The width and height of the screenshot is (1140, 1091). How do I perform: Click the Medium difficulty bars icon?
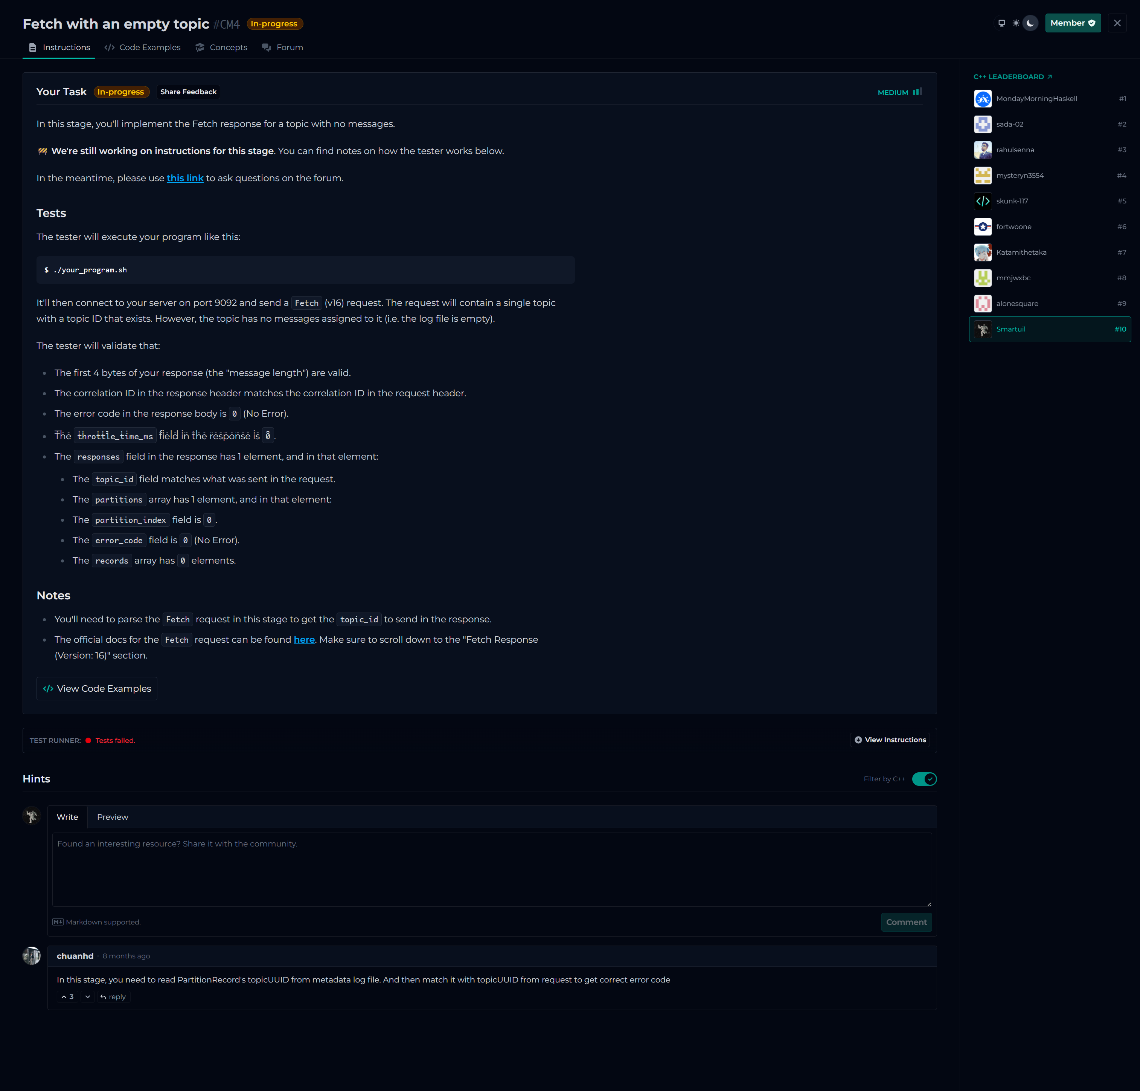click(x=917, y=92)
